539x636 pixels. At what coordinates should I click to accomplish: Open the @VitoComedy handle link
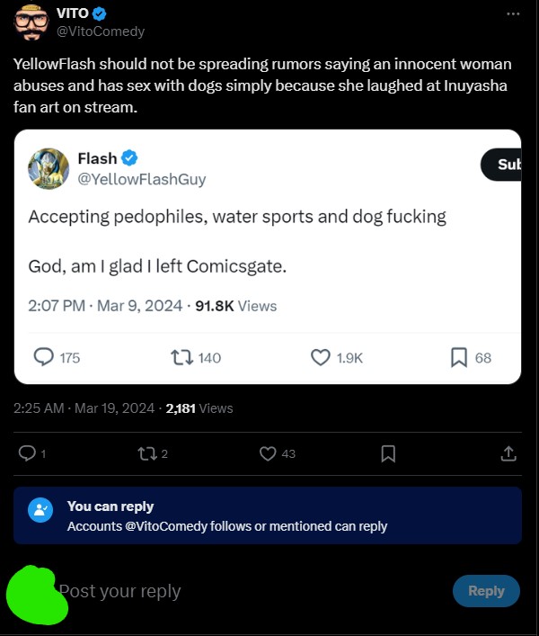pos(101,31)
